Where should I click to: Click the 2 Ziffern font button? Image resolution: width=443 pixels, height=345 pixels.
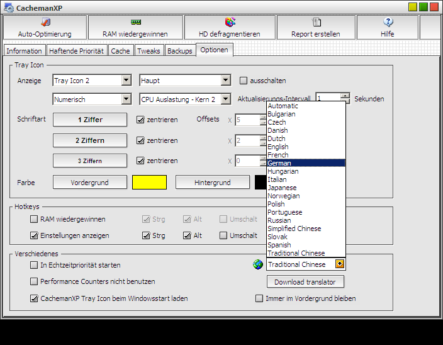pos(90,140)
